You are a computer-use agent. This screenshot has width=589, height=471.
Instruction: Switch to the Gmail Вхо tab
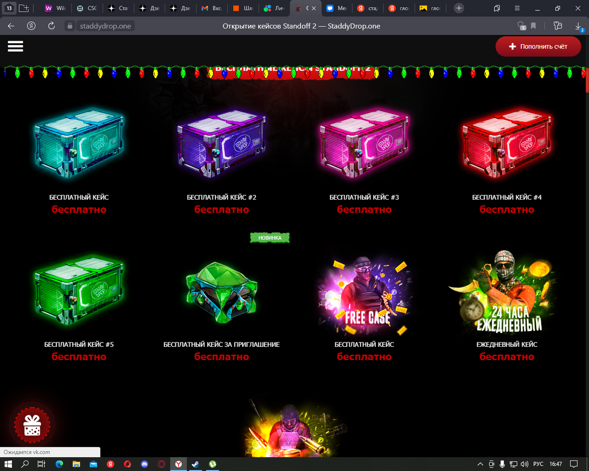(x=212, y=8)
